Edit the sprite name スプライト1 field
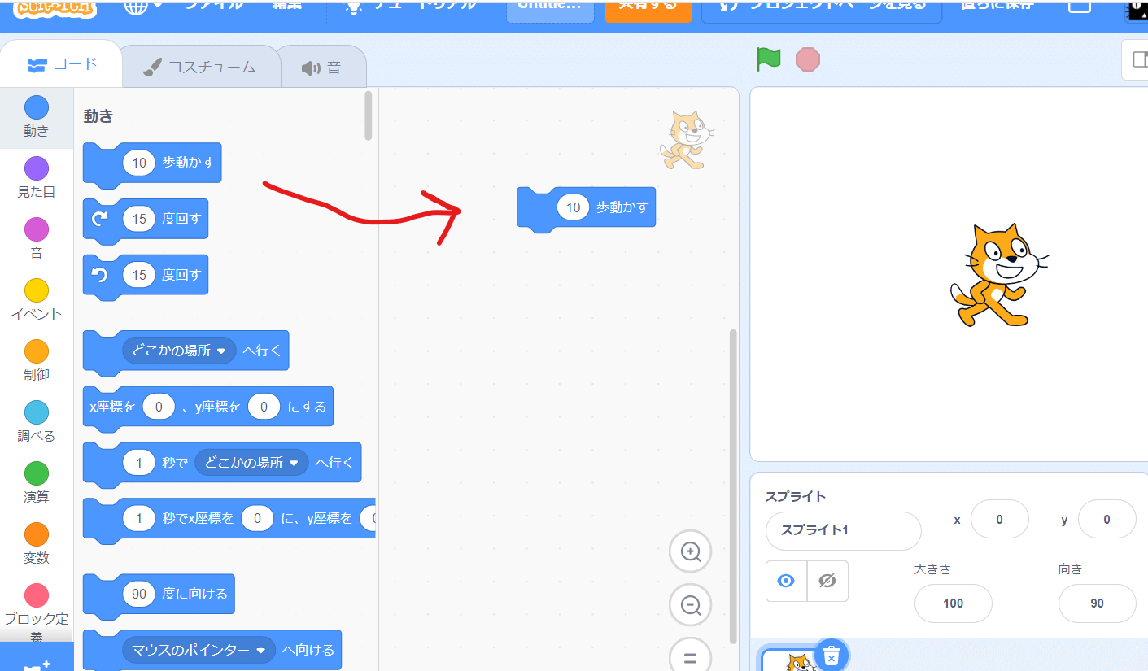 pyautogui.click(x=843, y=530)
